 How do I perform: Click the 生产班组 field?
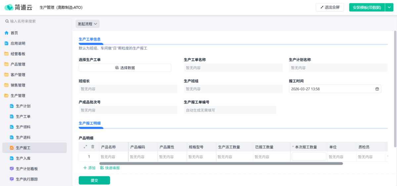(233, 89)
